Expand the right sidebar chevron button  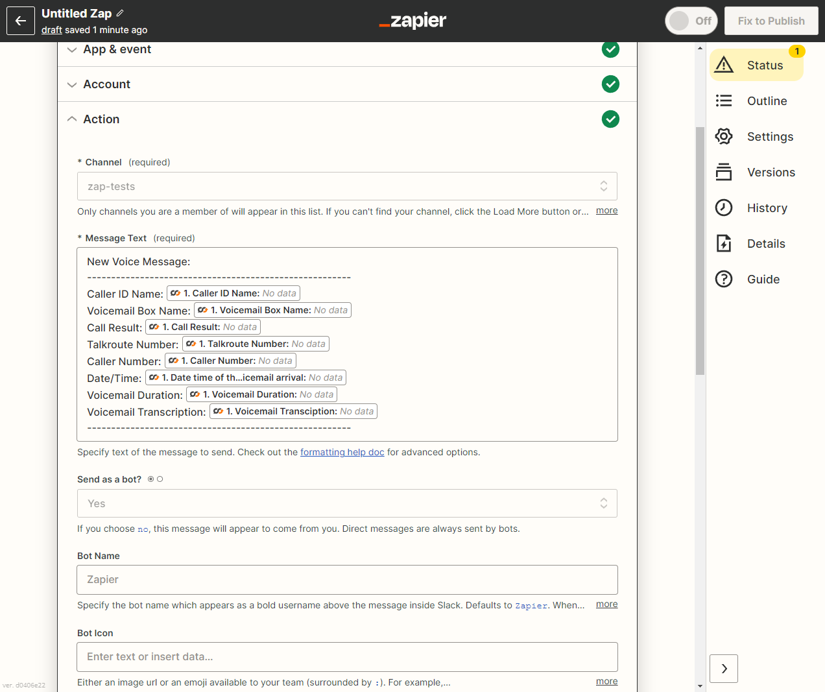pos(724,669)
